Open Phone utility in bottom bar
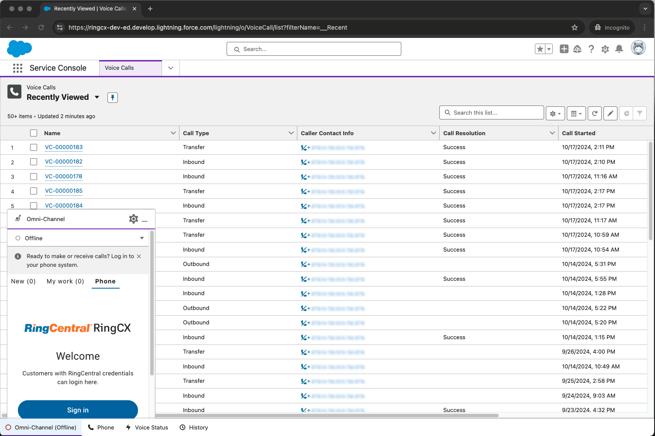Screen dimensions: 655x436 [x=101, y=427]
